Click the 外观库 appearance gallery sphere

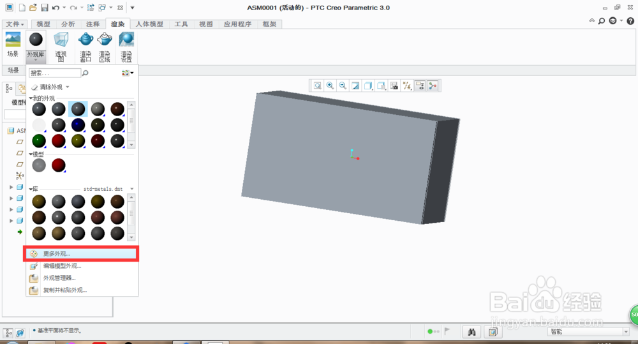point(36,40)
